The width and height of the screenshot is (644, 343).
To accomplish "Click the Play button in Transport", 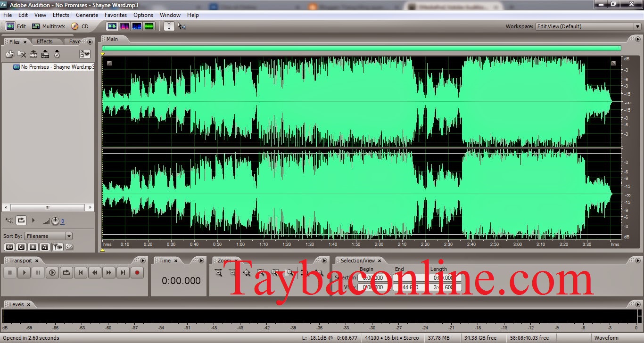I will (x=24, y=272).
